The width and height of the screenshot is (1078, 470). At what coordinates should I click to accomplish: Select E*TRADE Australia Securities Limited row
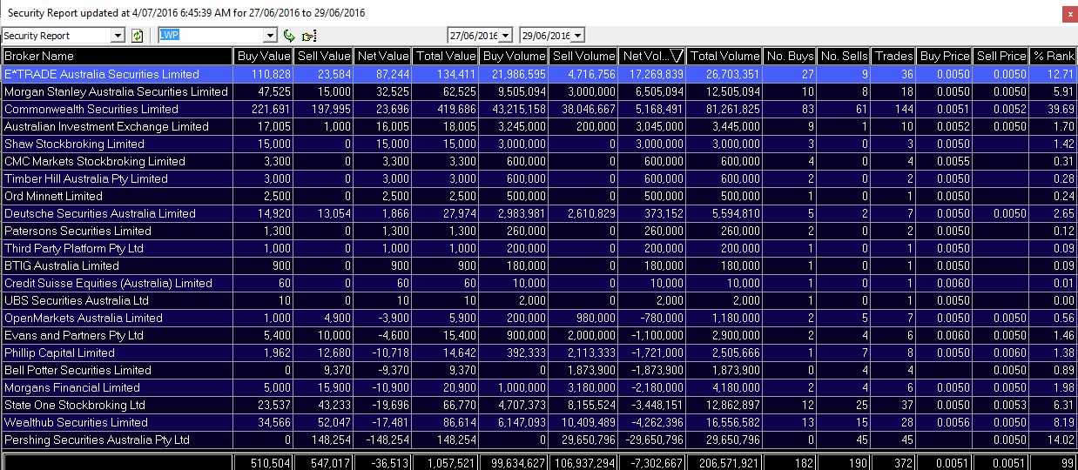point(539,74)
